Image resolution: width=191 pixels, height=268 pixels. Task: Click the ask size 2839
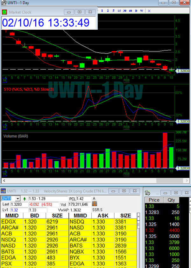[121, 246]
